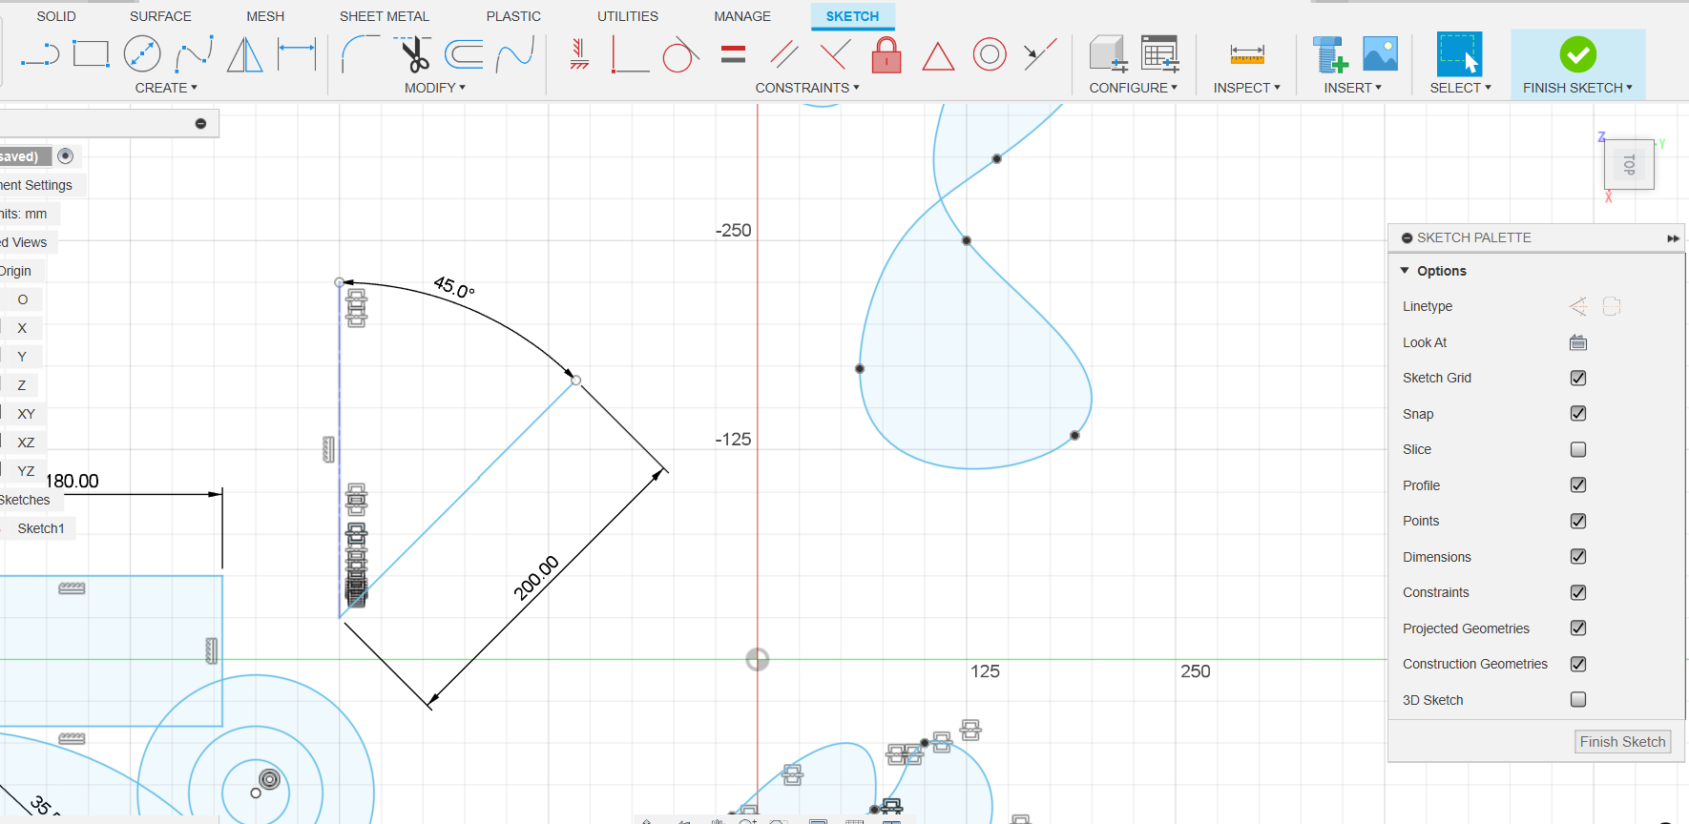Toggle the Projected Geometries checkbox
The width and height of the screenshot is (1689, 824).
[x=1578, y=628]
